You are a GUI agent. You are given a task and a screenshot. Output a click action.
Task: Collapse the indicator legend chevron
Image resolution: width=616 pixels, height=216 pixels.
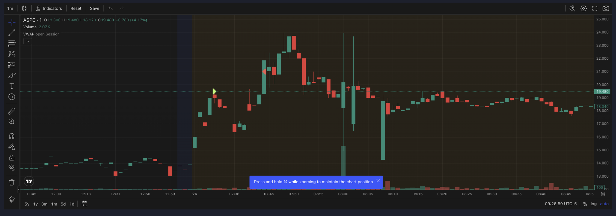(28, 41)
